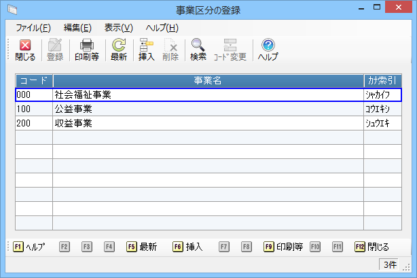Viewport: 417px width, 278px height.
Task: Open the 表示(V) menu
Action: coord(119,28)
